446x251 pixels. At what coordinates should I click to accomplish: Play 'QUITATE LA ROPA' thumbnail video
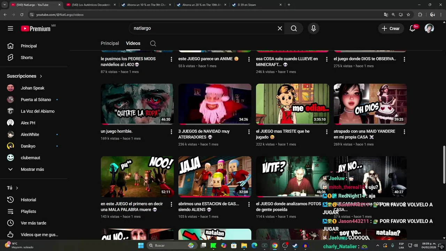click(x=137, y=104)
